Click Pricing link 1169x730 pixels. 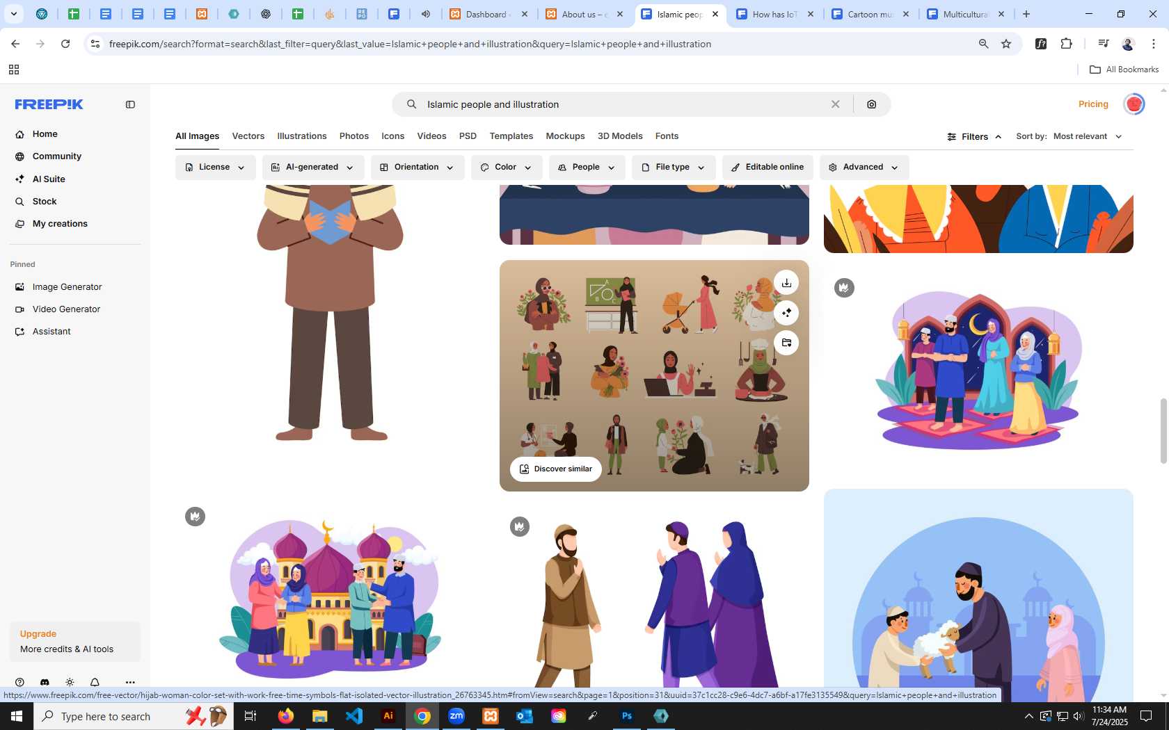coord(1093,104)
